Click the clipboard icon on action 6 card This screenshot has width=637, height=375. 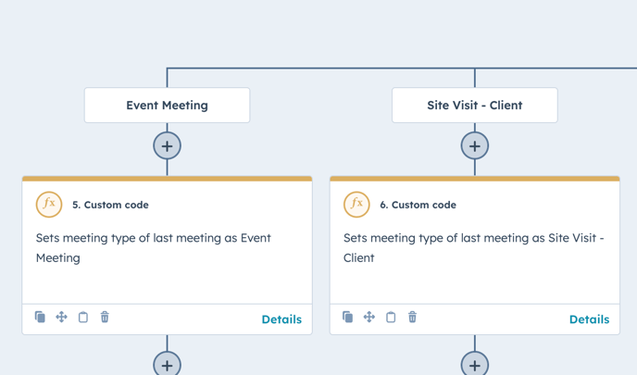(391, 317)
